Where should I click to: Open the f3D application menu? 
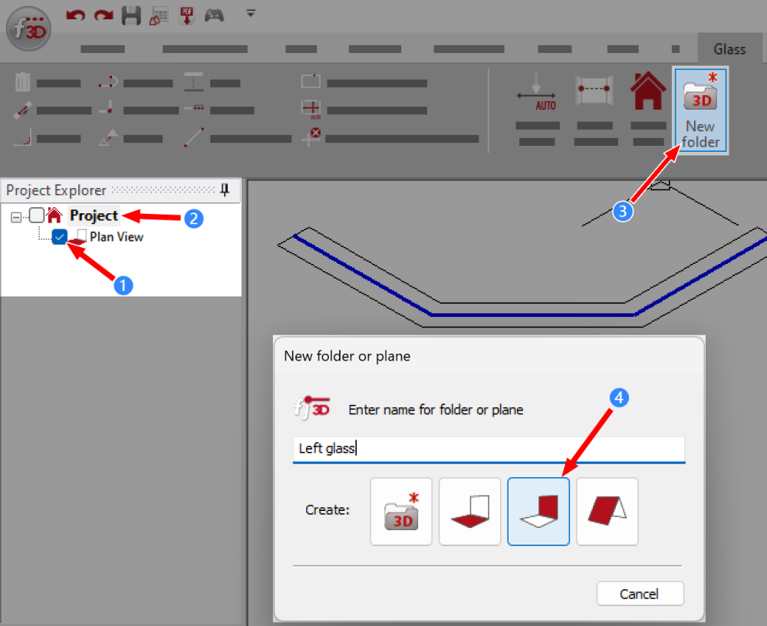(x=28, y=28)
